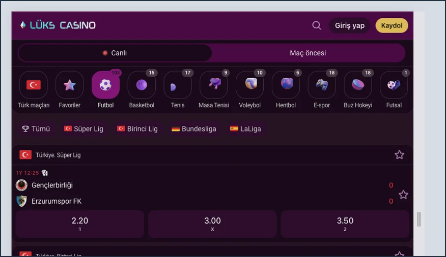Screen dimensions: 446x257
Task: Favorite the Türkiye Süper Lig league star
Action: click(x=399, y=155)
